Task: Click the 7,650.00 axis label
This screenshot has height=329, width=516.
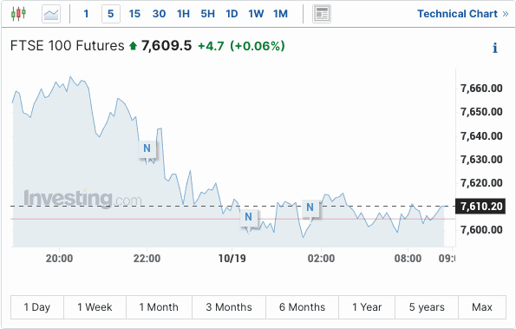Action: coord(481,112)
